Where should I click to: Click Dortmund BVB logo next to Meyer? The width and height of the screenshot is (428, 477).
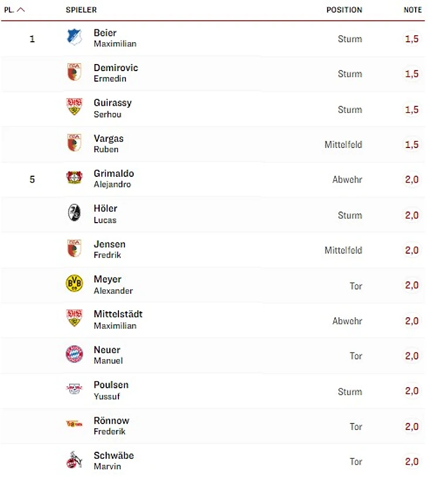coord(74,284)
